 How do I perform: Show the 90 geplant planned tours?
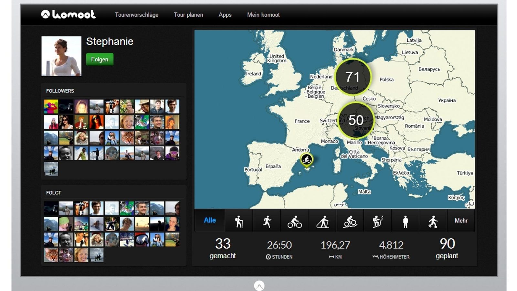(x=447, y=248)
